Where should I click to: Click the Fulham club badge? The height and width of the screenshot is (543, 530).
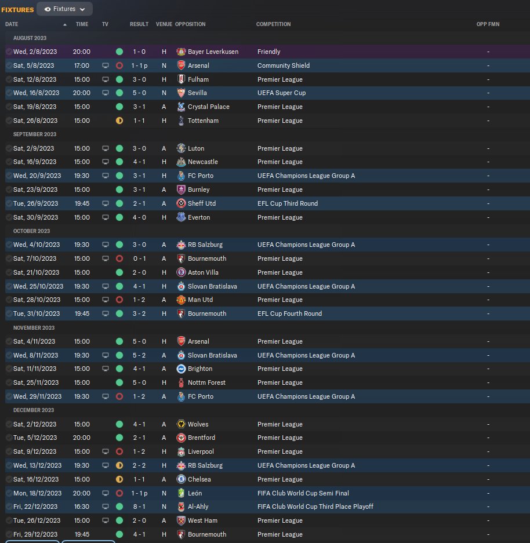click(181, 79)
